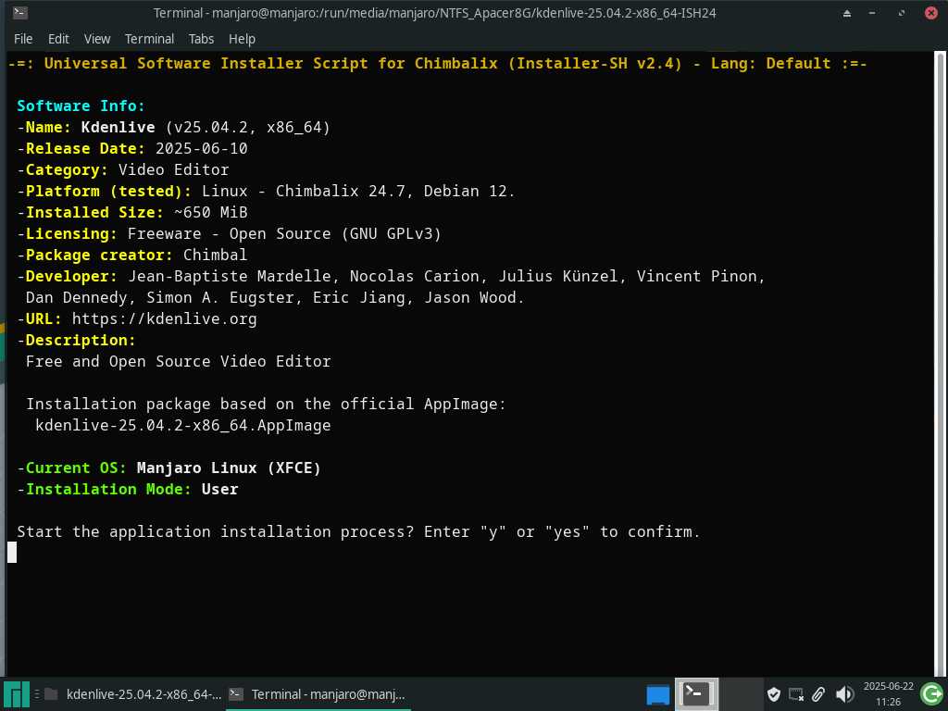
Task: Open the View menu
Action: pyautogui.click(x=96, y=39)
